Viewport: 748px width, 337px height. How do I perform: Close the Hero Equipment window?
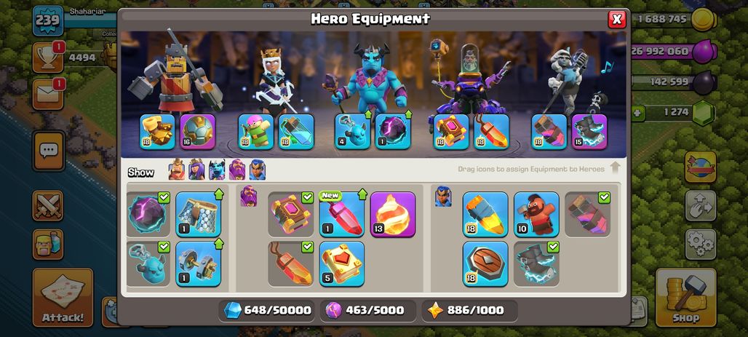click(x=617, y=19)
